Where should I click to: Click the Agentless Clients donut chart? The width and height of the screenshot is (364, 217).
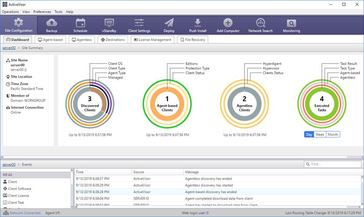pos(245,104)
